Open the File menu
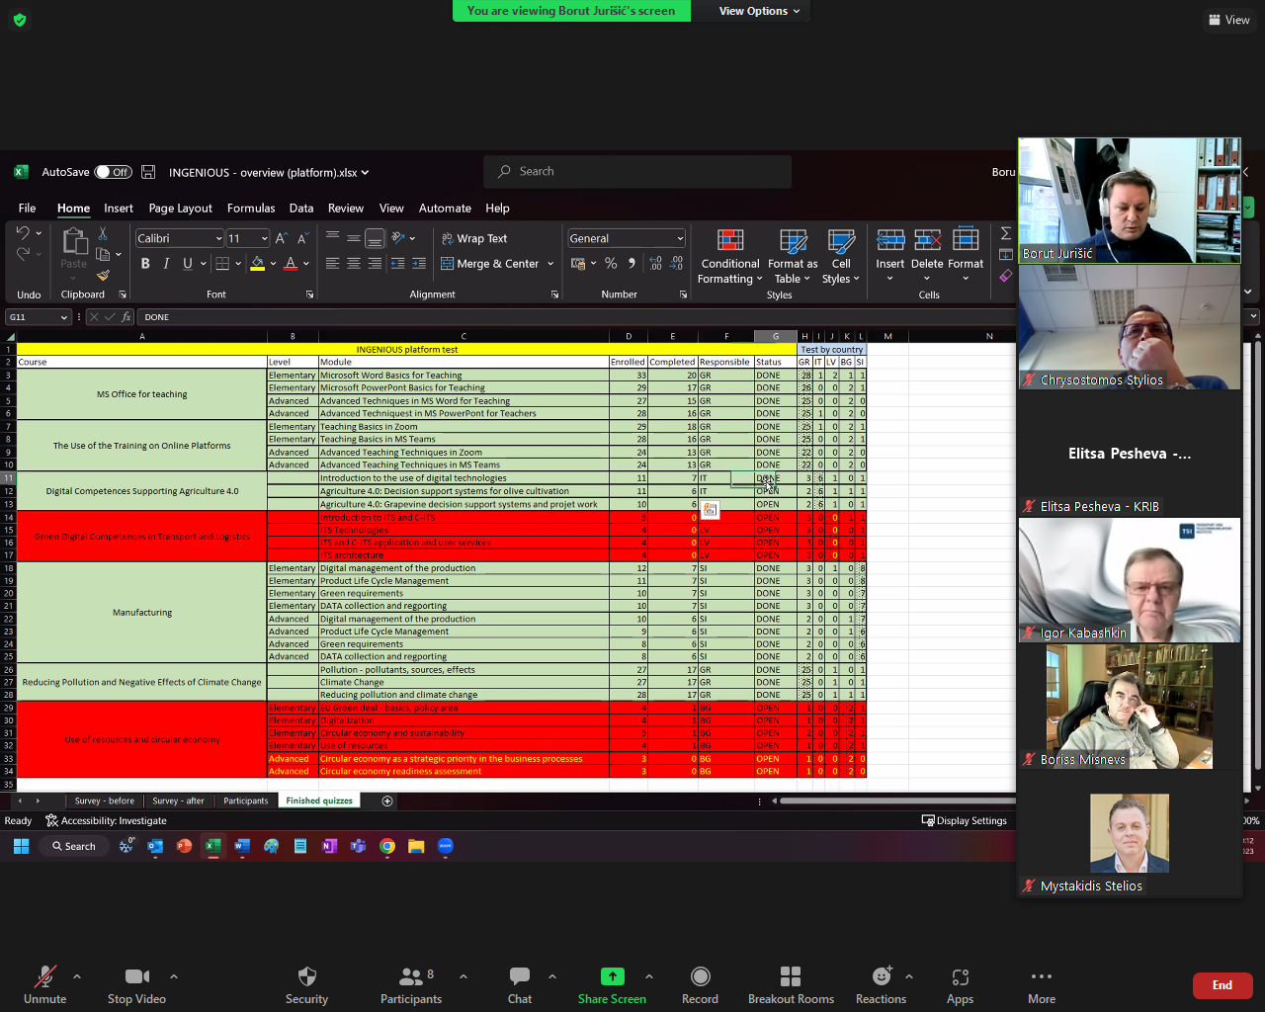The width and height of the screenshot is (1265, 1012). point(27,209)
